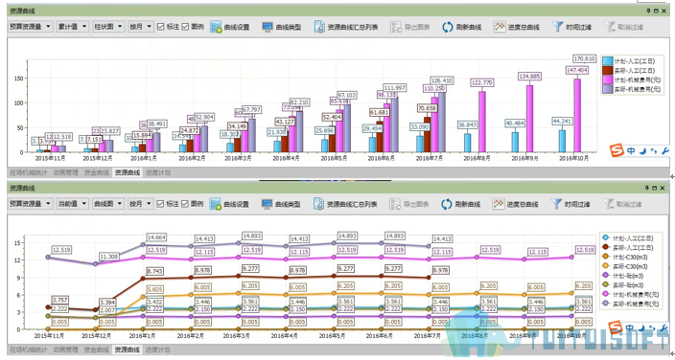Viewport: 675px width, 360px height.
Task: Click 计划-C30(m3) marker in line chart legend
Action: pyautogui.click(x=606, y=257)
